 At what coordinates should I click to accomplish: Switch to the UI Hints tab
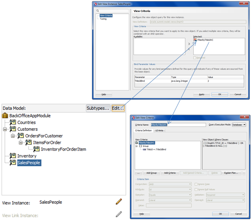pyautogui.click(x=159, y=131)
